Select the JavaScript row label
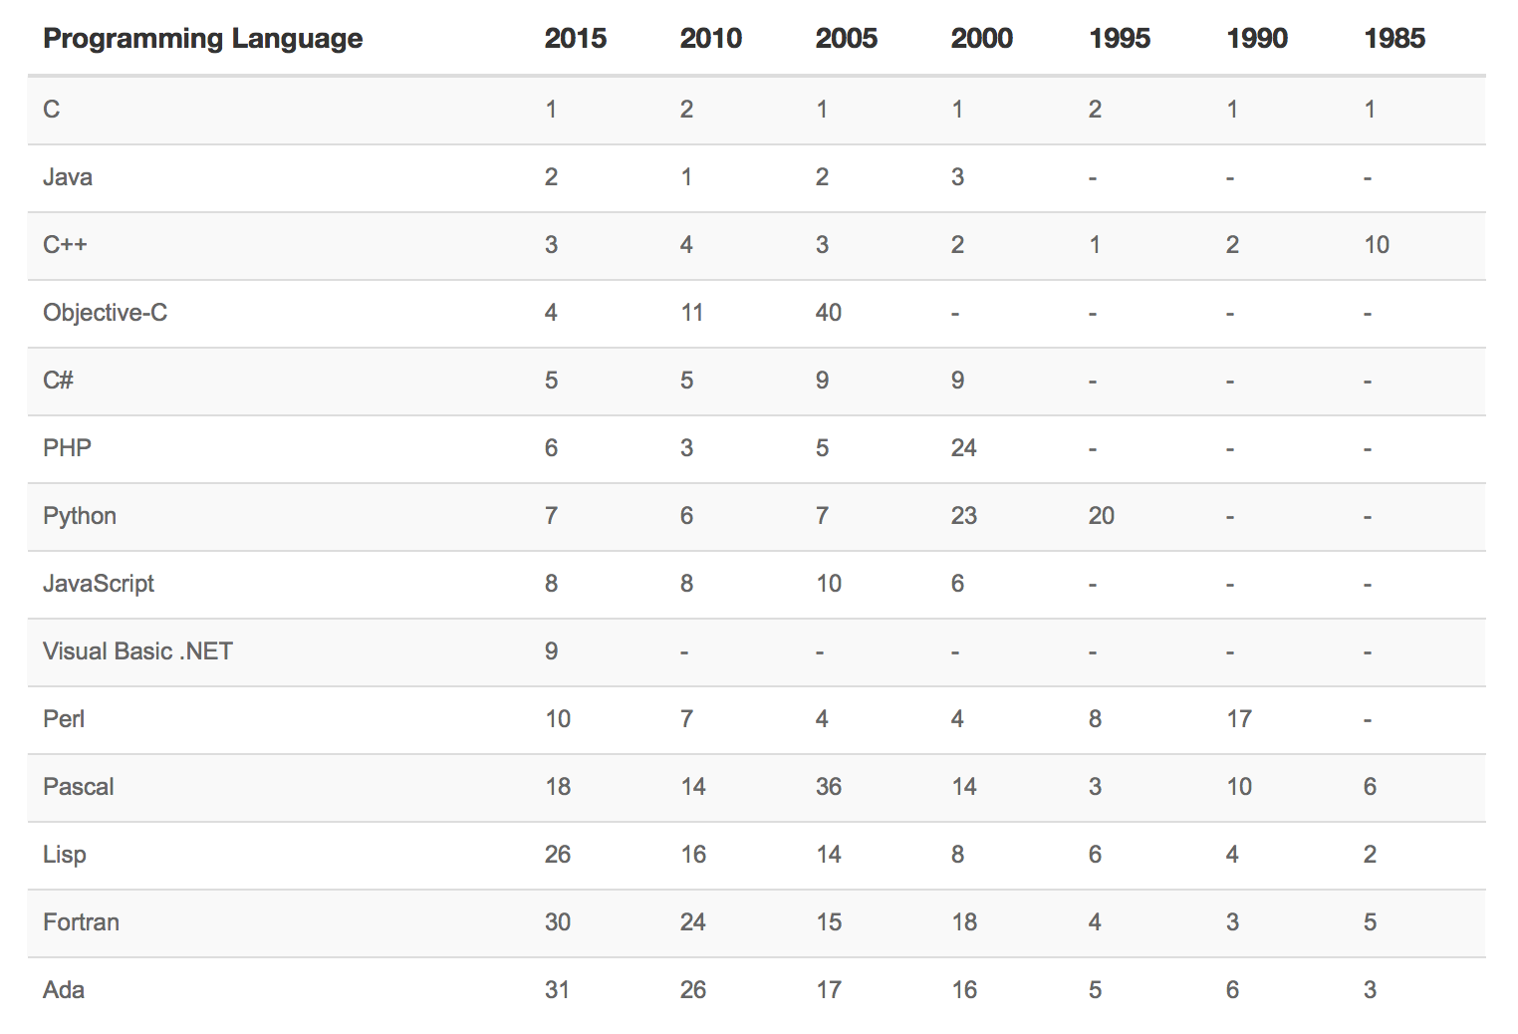The width and height of the screenshot is (1518, 1034). [99, 584]
